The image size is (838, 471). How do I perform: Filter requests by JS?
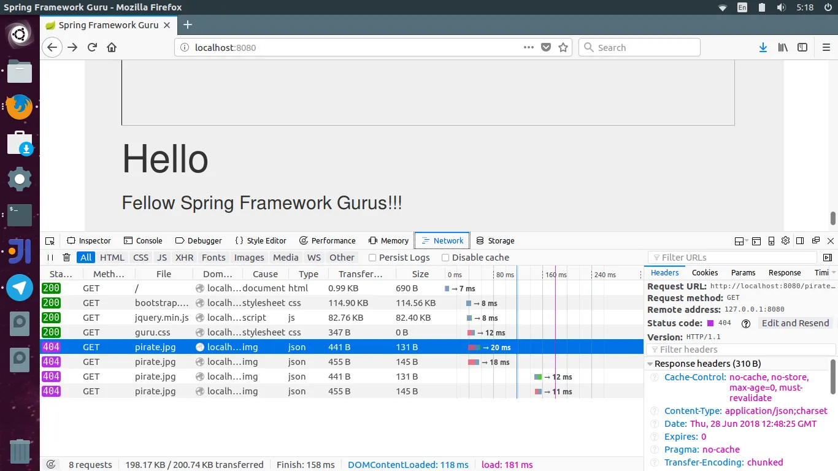[x=162, y=258]
